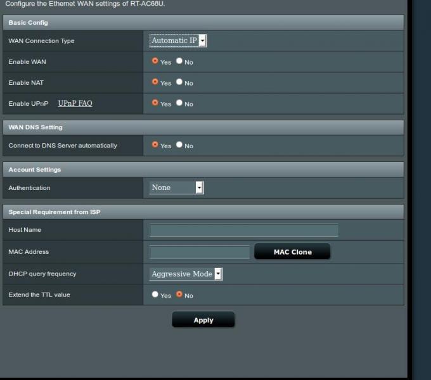431x380 pixels.
Task: Click the Apply button
Action: [x=203, y=320]
